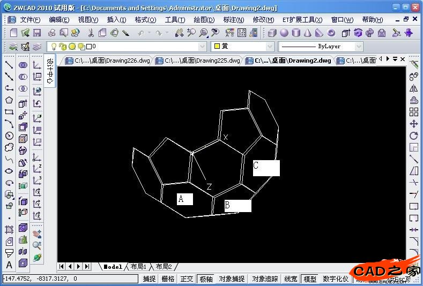The height and width of the screenshot is (286, 423).
Task: Select the Ellipse drawing tool
Action: click(9, 171)
